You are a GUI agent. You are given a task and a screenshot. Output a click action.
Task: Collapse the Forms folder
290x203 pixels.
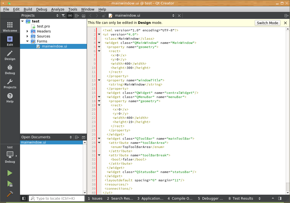27,41
